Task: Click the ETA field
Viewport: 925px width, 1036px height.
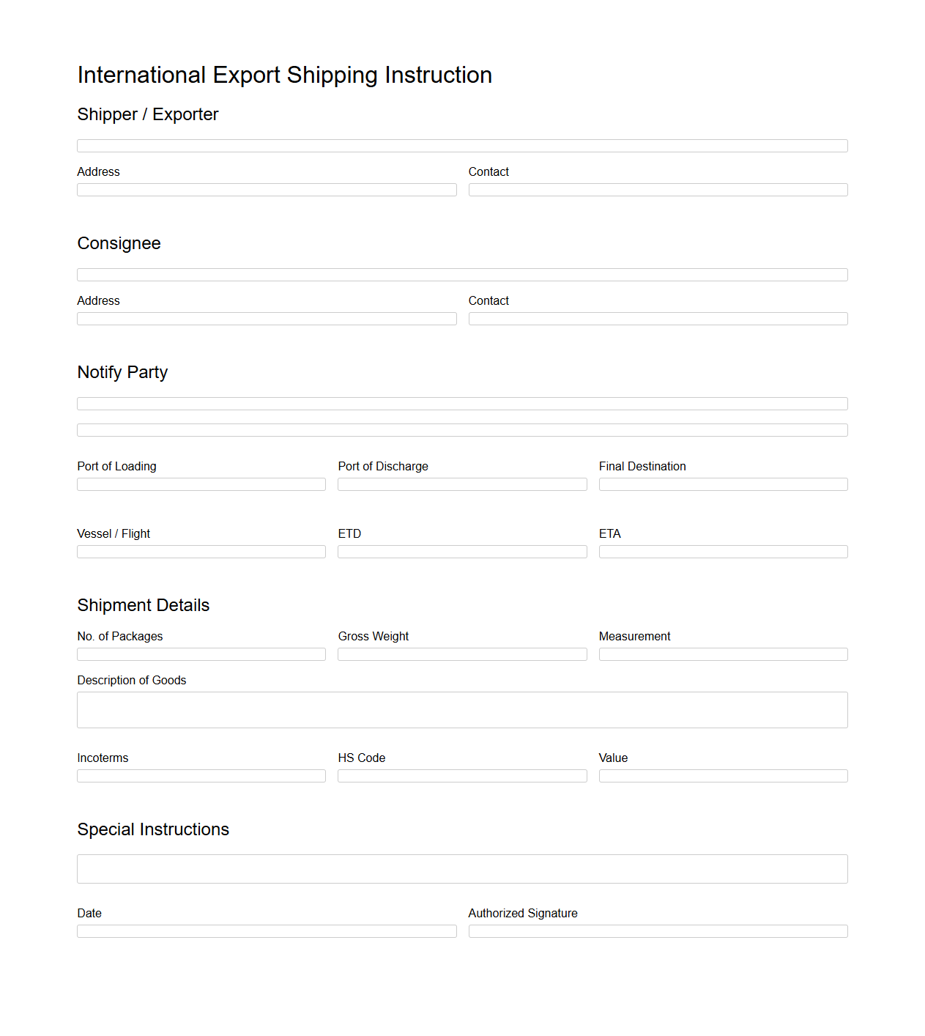Action: tap(723, 551)
